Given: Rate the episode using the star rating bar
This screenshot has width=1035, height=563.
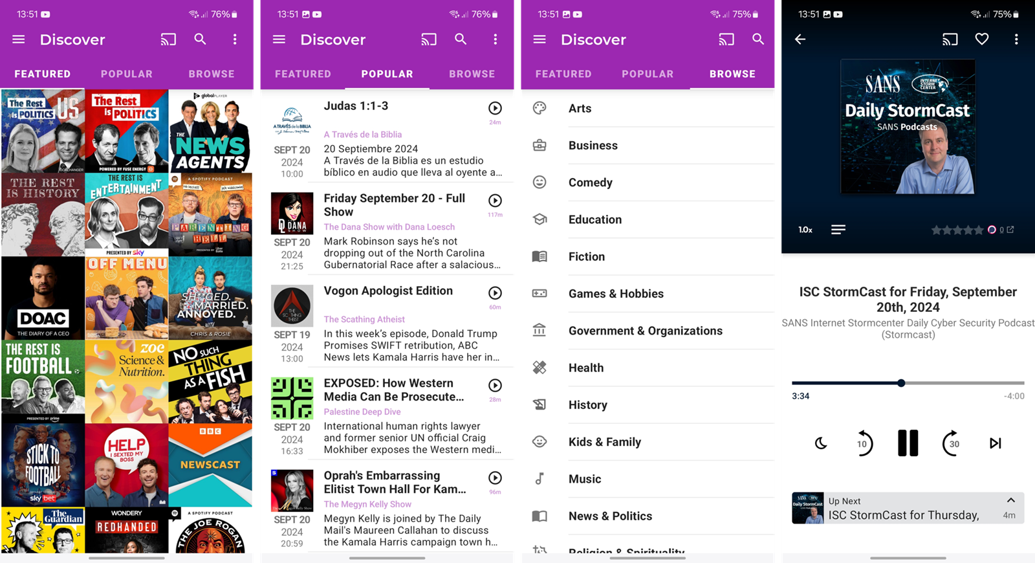Looking at the screenshot, I should click(957, 230).
